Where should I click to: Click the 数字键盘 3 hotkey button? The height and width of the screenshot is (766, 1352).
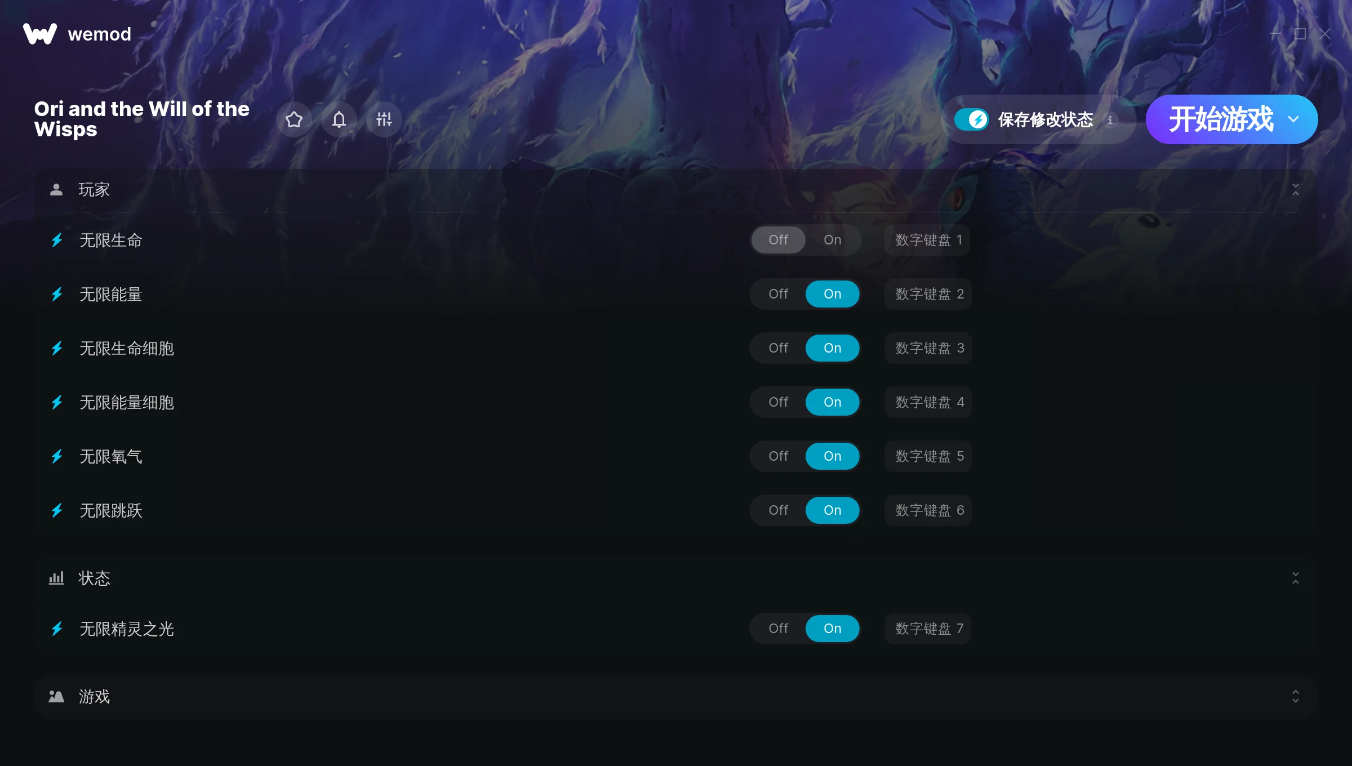[928, 348]
